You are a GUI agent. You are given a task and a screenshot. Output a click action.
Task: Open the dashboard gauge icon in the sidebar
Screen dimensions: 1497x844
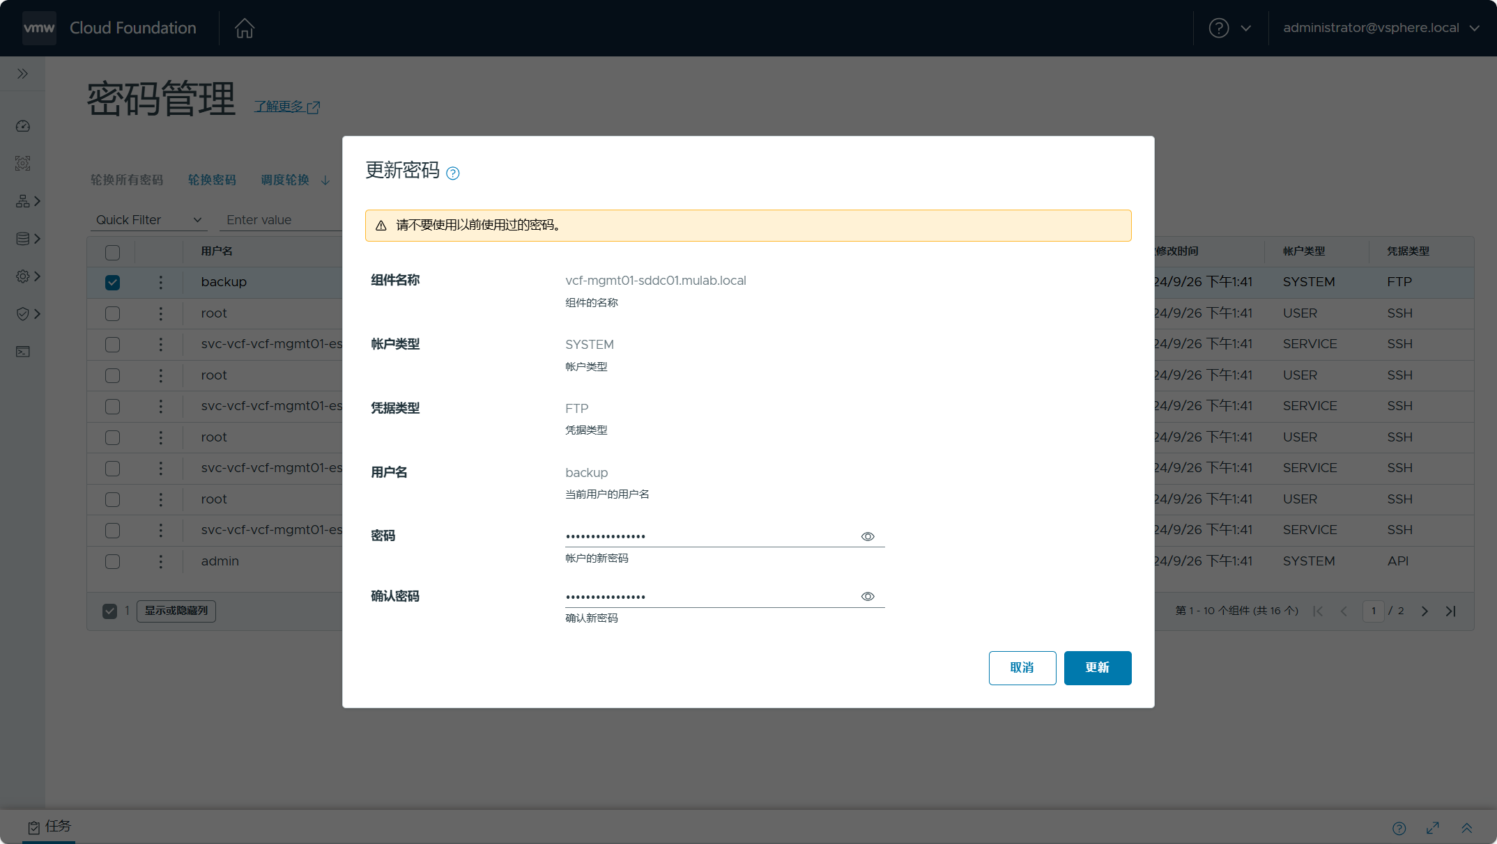click(x=22, y=126)
